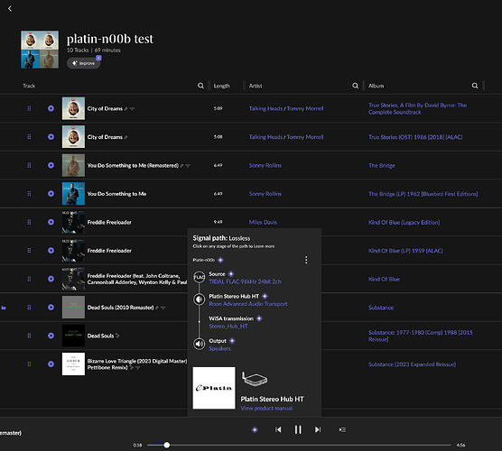Click album art of Bizarre Love Triangle track
This screenshot has height=451, width=502.
click(73, 364)
